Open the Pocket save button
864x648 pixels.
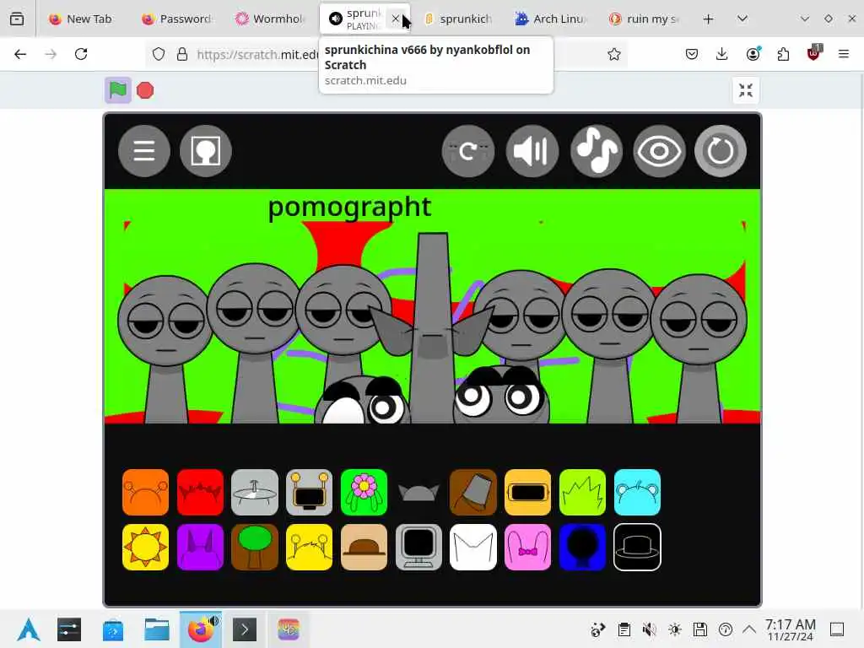click(692, 54)
